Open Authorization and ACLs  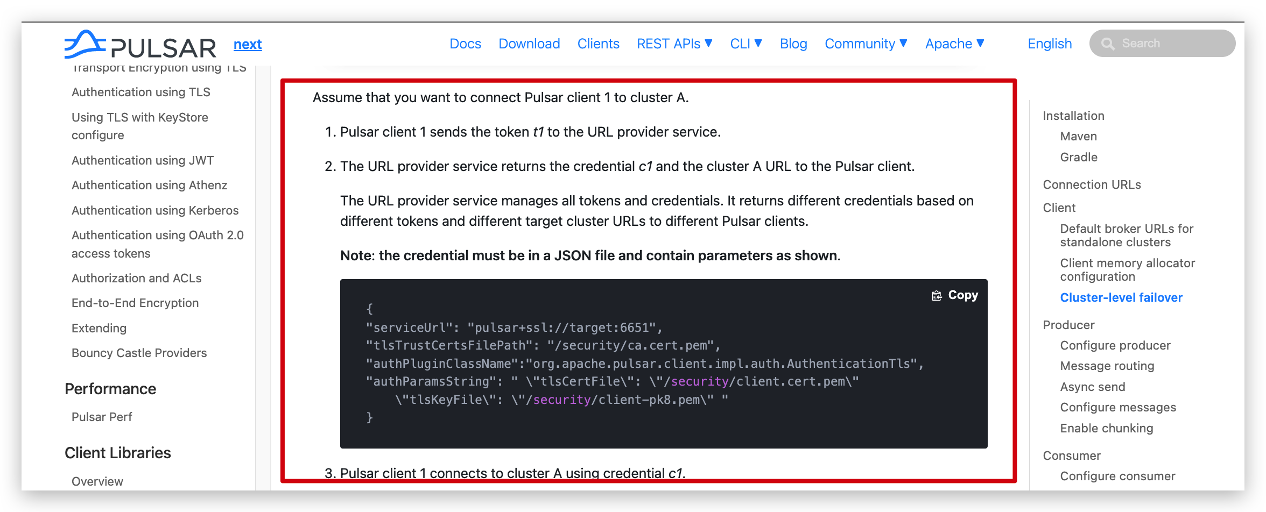pos(136,278)
